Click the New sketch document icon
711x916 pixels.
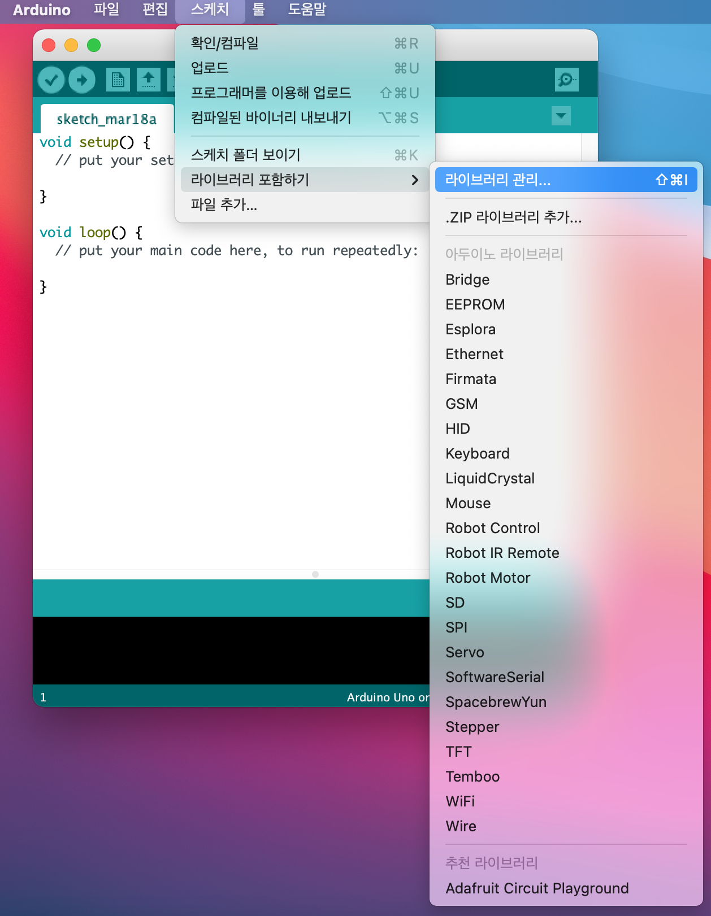coord(118,80)
